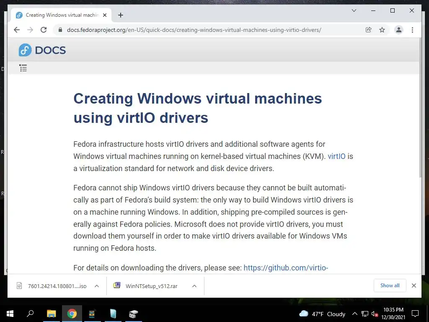Open the setup box app on taskbar

133,314
